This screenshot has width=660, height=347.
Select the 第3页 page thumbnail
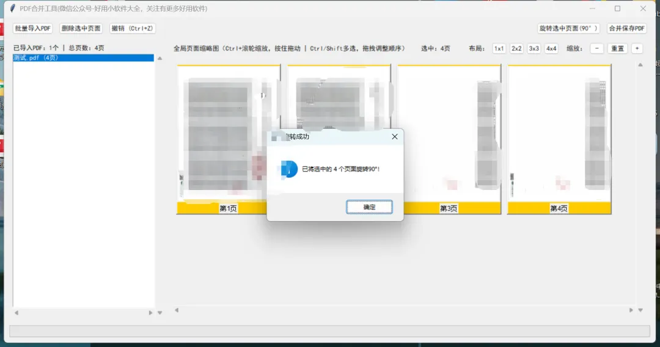click(x=449, y=139)
